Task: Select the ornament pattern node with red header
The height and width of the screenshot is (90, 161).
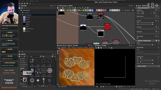Action: coord(101,16)
